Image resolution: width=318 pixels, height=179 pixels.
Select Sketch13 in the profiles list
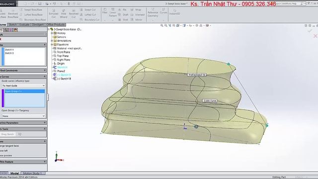(9, 53)
